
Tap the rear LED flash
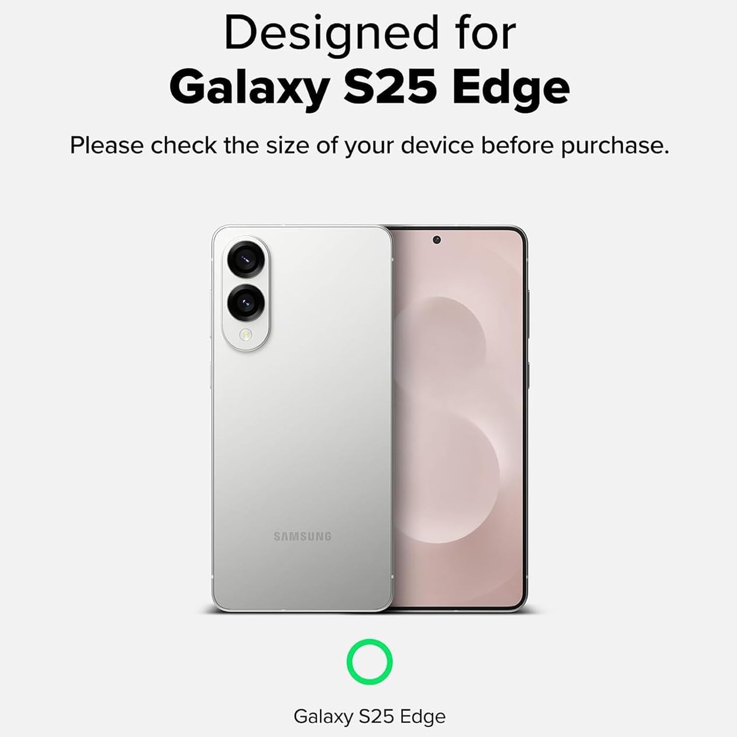pos(247,335)
